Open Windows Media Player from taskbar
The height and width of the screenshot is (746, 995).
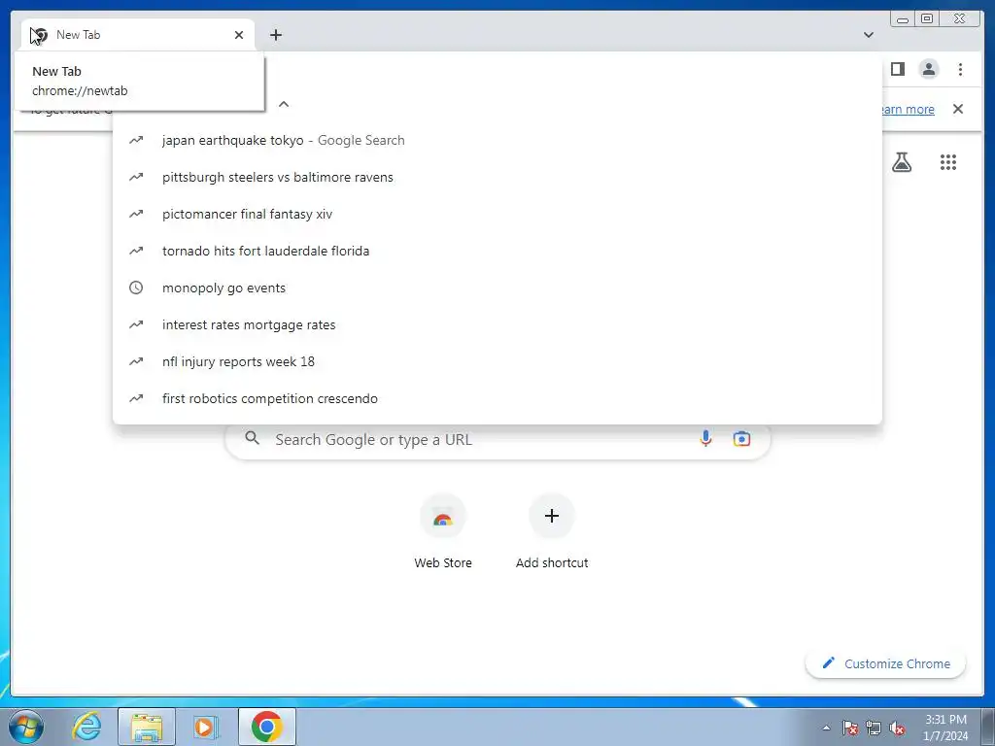point(206,727)
